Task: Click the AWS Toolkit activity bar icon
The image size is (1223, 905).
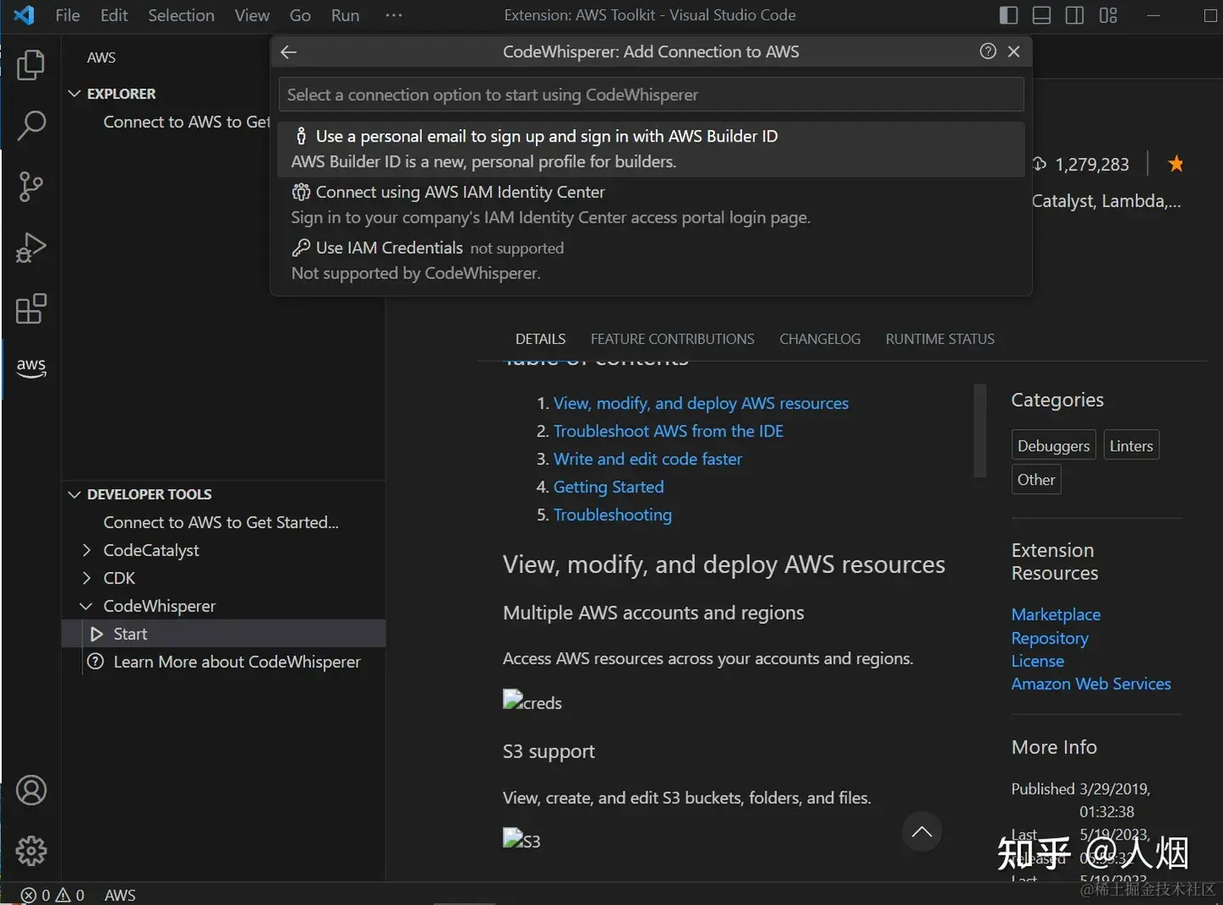Action: click(x=31, y=367)
